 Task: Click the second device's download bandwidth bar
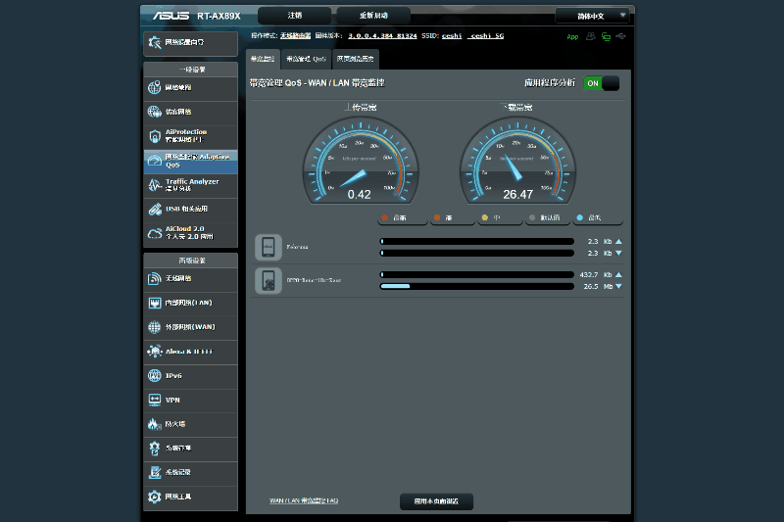click(x=476, y=287)
